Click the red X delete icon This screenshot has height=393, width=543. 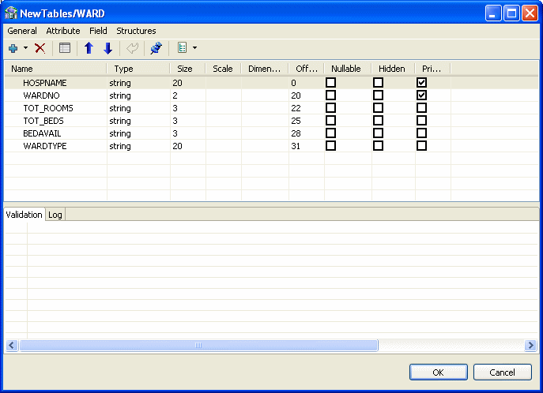coord(40,48)
